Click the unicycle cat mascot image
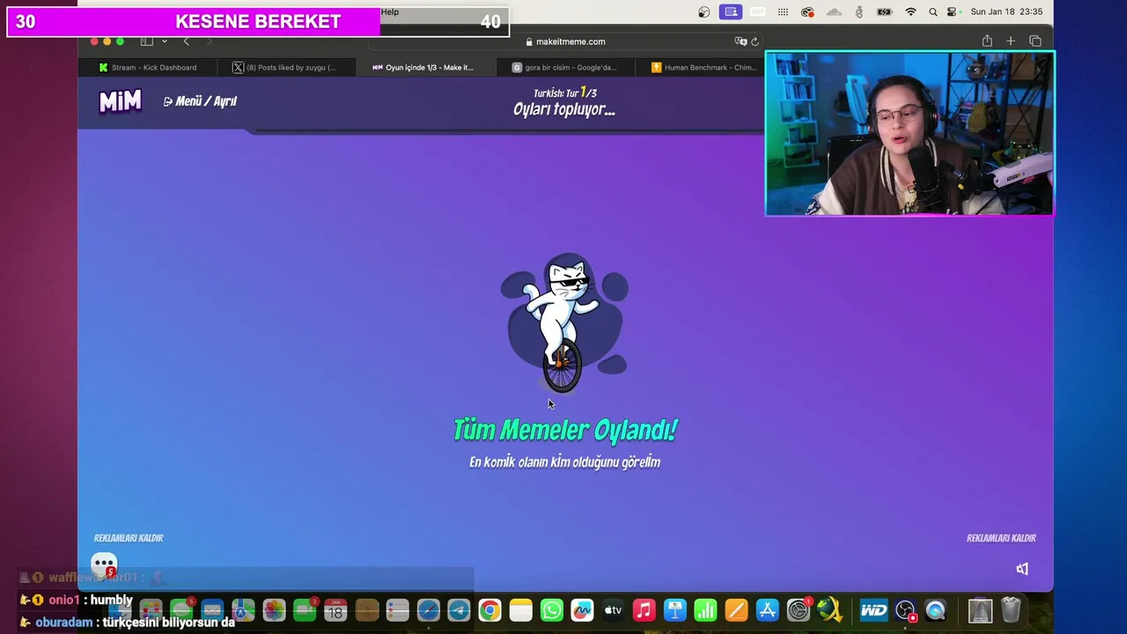 pyautogui.click(x=563, y=323)
